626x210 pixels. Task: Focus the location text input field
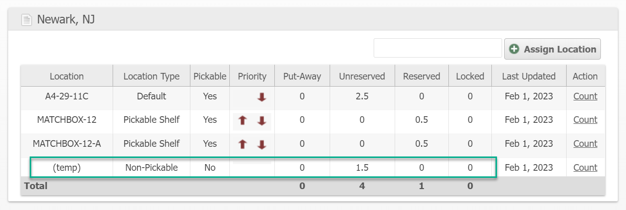[x=438, y=48]
